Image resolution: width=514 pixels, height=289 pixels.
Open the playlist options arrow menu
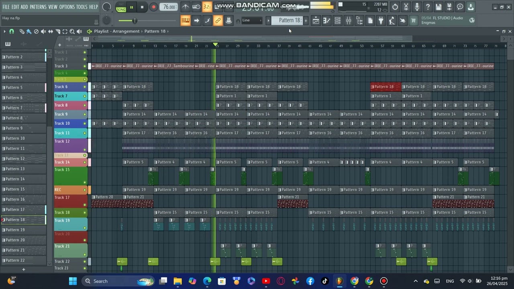point(4,31)
